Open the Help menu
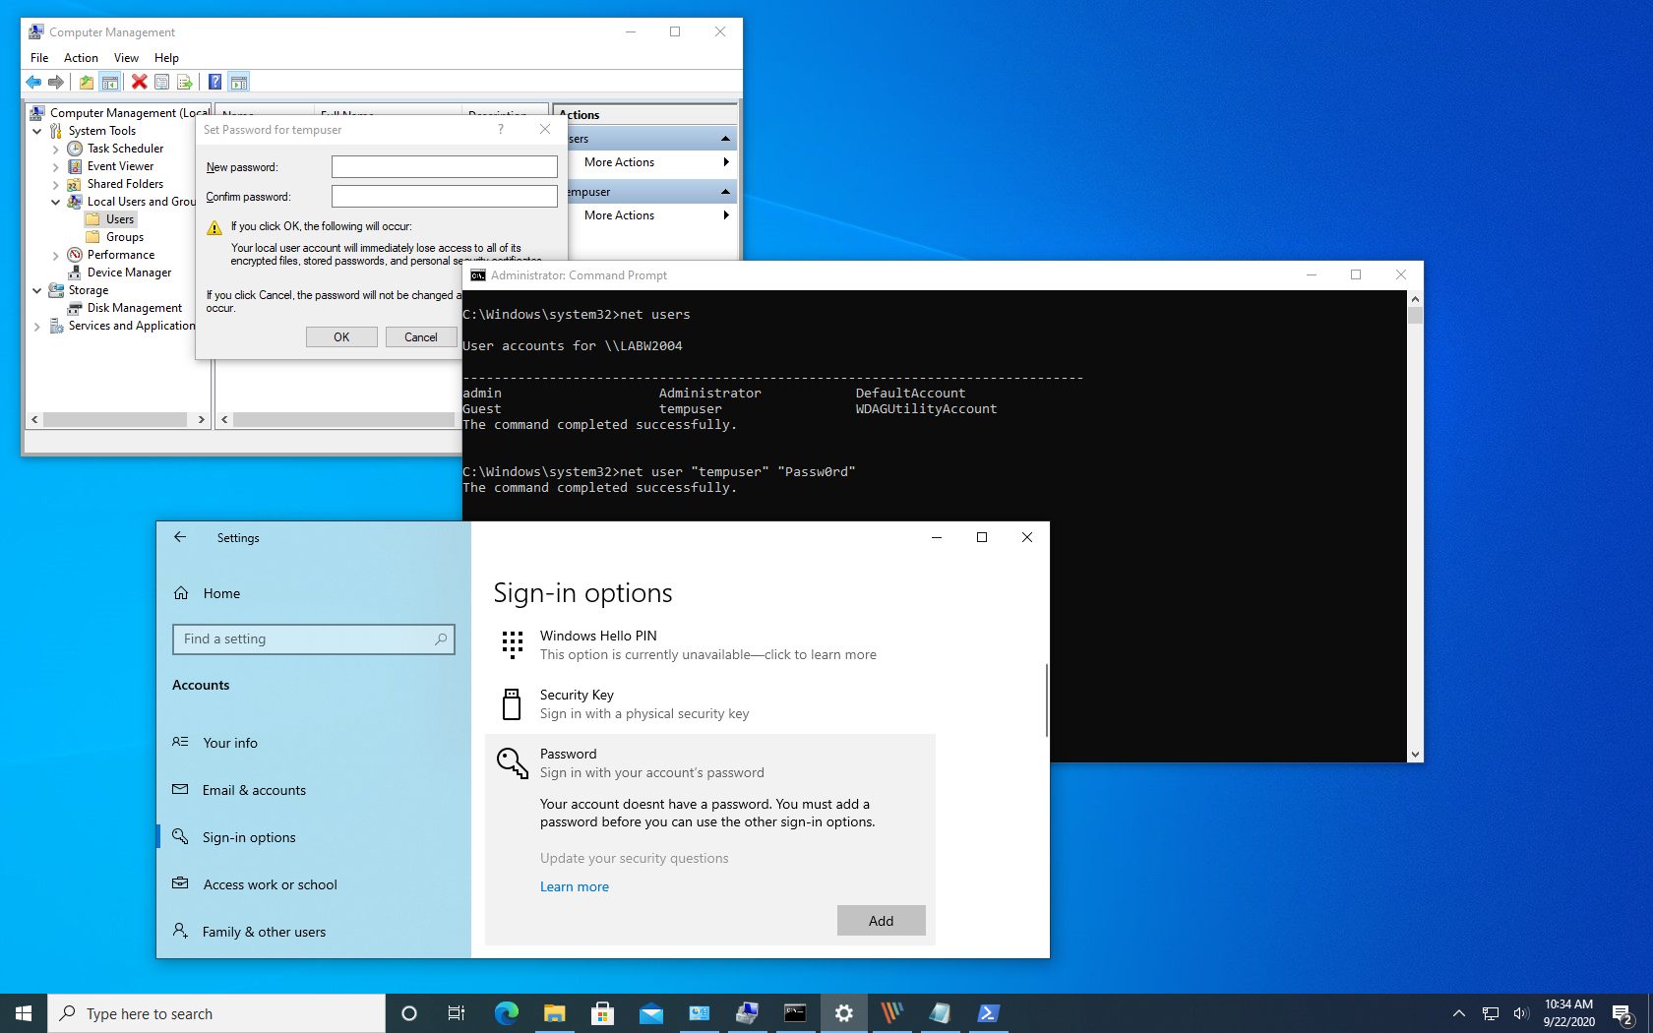1653x1033 pixels. 166,58
